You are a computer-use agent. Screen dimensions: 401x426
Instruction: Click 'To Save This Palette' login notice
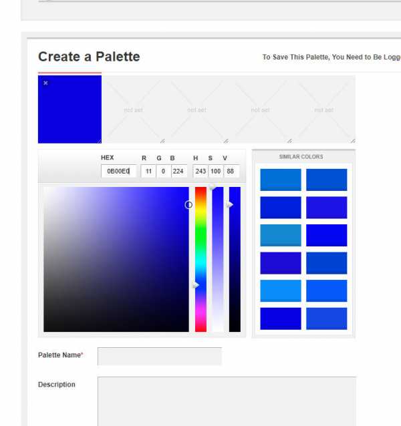click(331, 57)
